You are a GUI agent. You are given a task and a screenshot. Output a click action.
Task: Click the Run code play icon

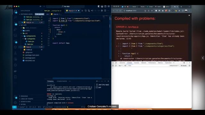tap(82, 11)
